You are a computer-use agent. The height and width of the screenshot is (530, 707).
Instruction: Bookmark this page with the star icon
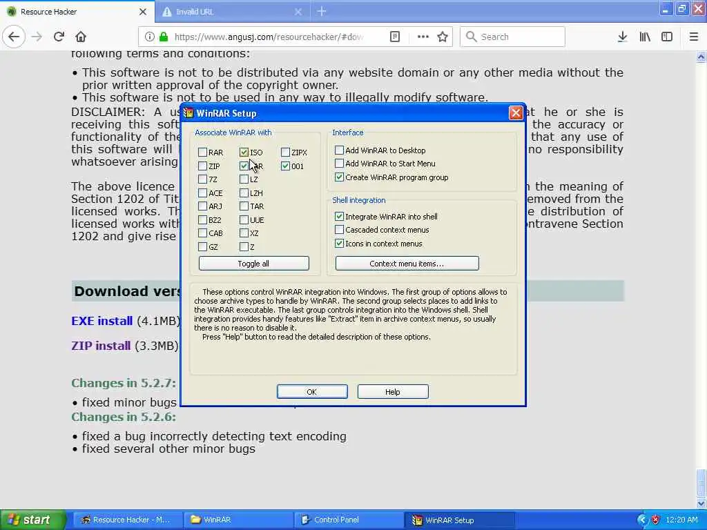click(x=443, y=37)
